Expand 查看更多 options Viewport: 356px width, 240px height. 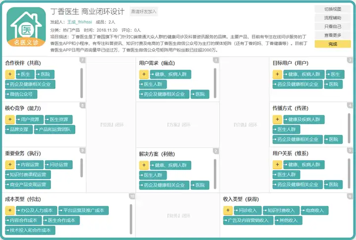(333, 35)
